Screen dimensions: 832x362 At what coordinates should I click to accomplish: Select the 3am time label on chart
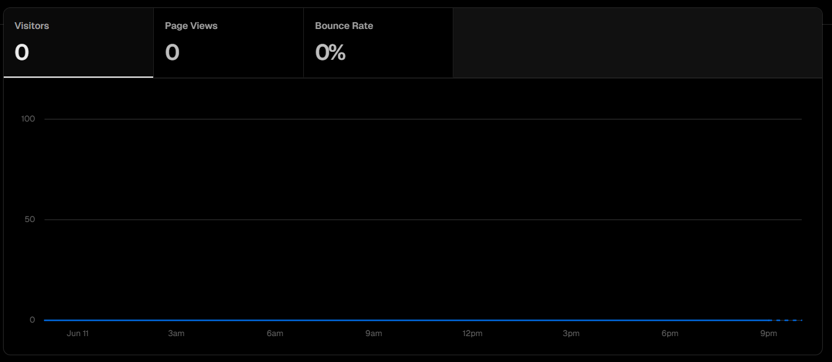(176, 334)
